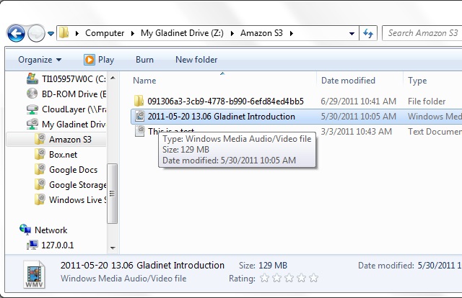
Task: Click the Burn toolbar button
Action: (x=144, y=60)
